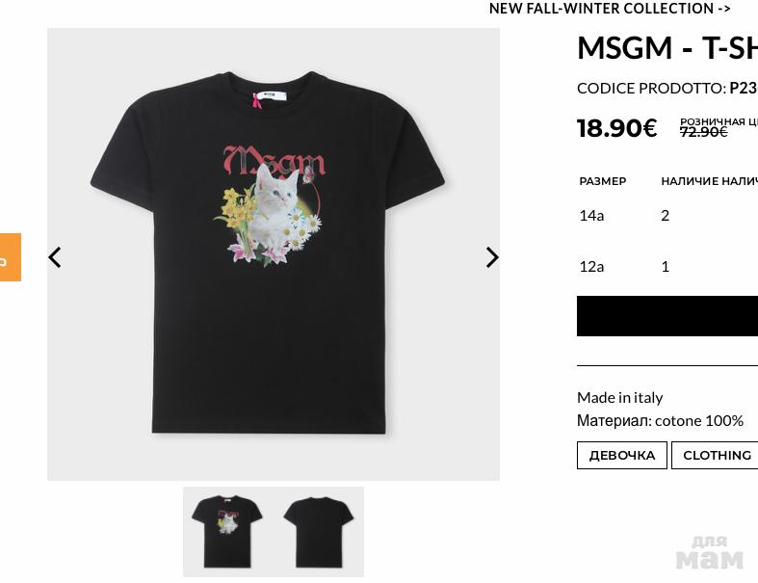Advance to the next product image
This screenshot has height=583, width=758.
(x=492, y=257)
